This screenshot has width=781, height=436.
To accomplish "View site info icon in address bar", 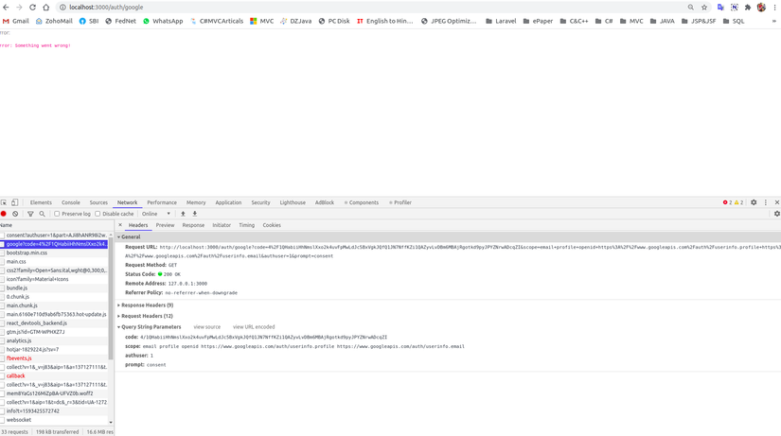I will click(x=62, y=7).
